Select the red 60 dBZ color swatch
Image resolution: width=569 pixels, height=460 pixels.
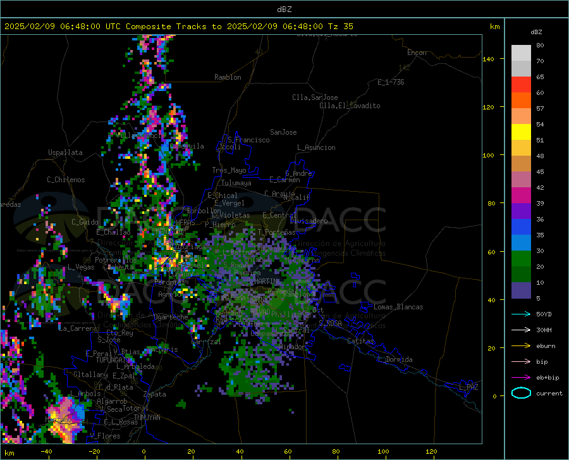click(521, 85)
